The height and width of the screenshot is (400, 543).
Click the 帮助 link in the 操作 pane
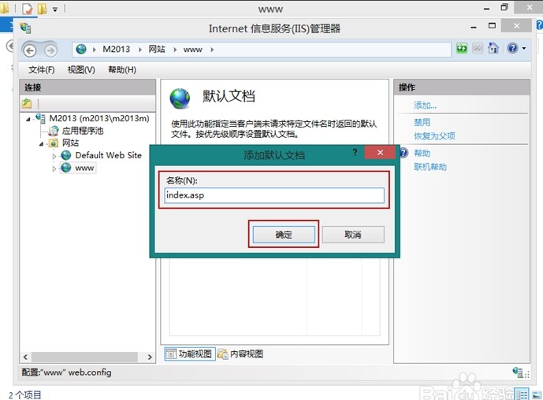coord(422,153)
